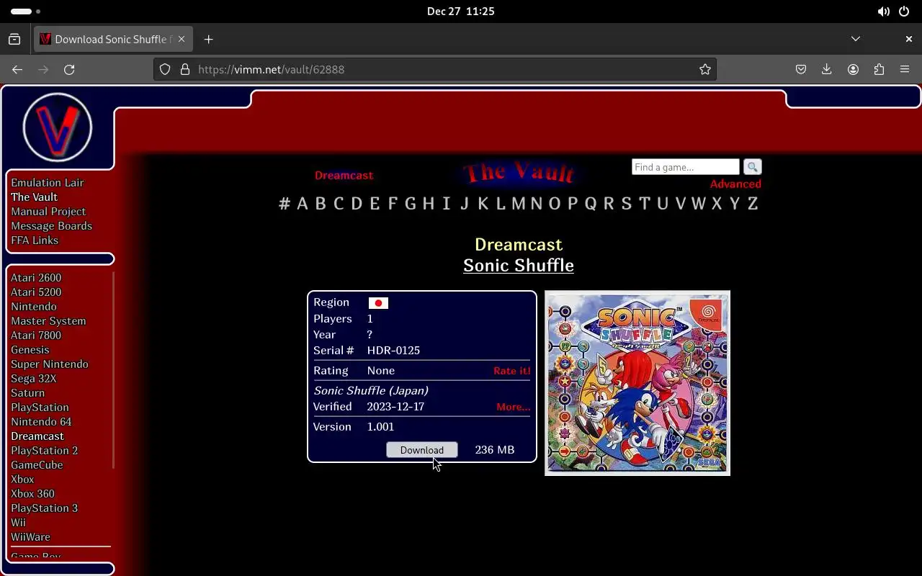Select Xbox 360 system
Image resolution: width=922 pixels, height=576 pixels.
(32, 494)
